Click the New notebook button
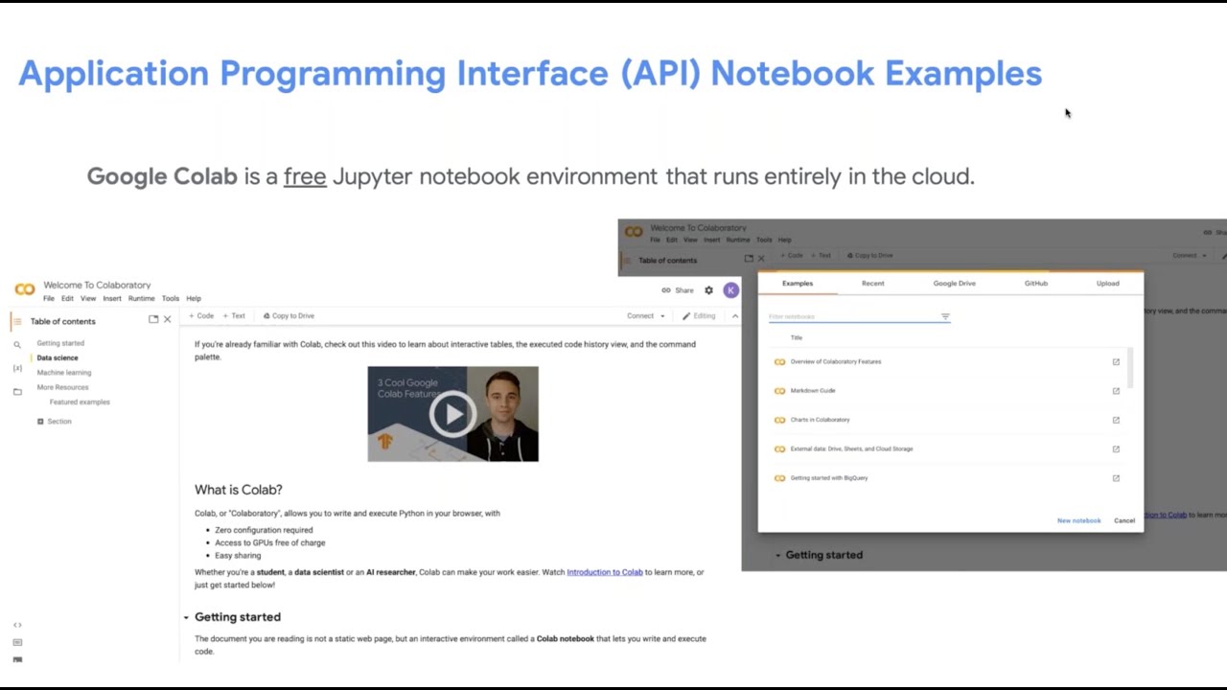 click(1078, 520)
